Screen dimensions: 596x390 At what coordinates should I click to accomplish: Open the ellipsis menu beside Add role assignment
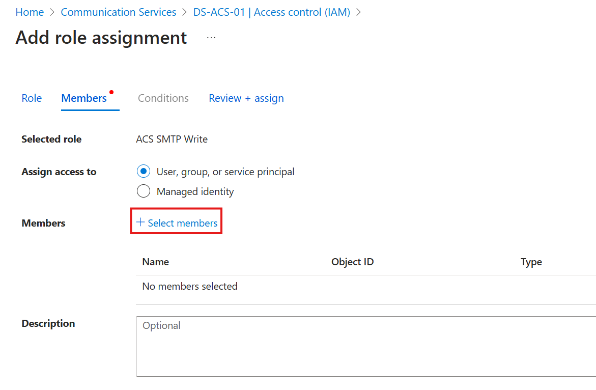[211, 38]
